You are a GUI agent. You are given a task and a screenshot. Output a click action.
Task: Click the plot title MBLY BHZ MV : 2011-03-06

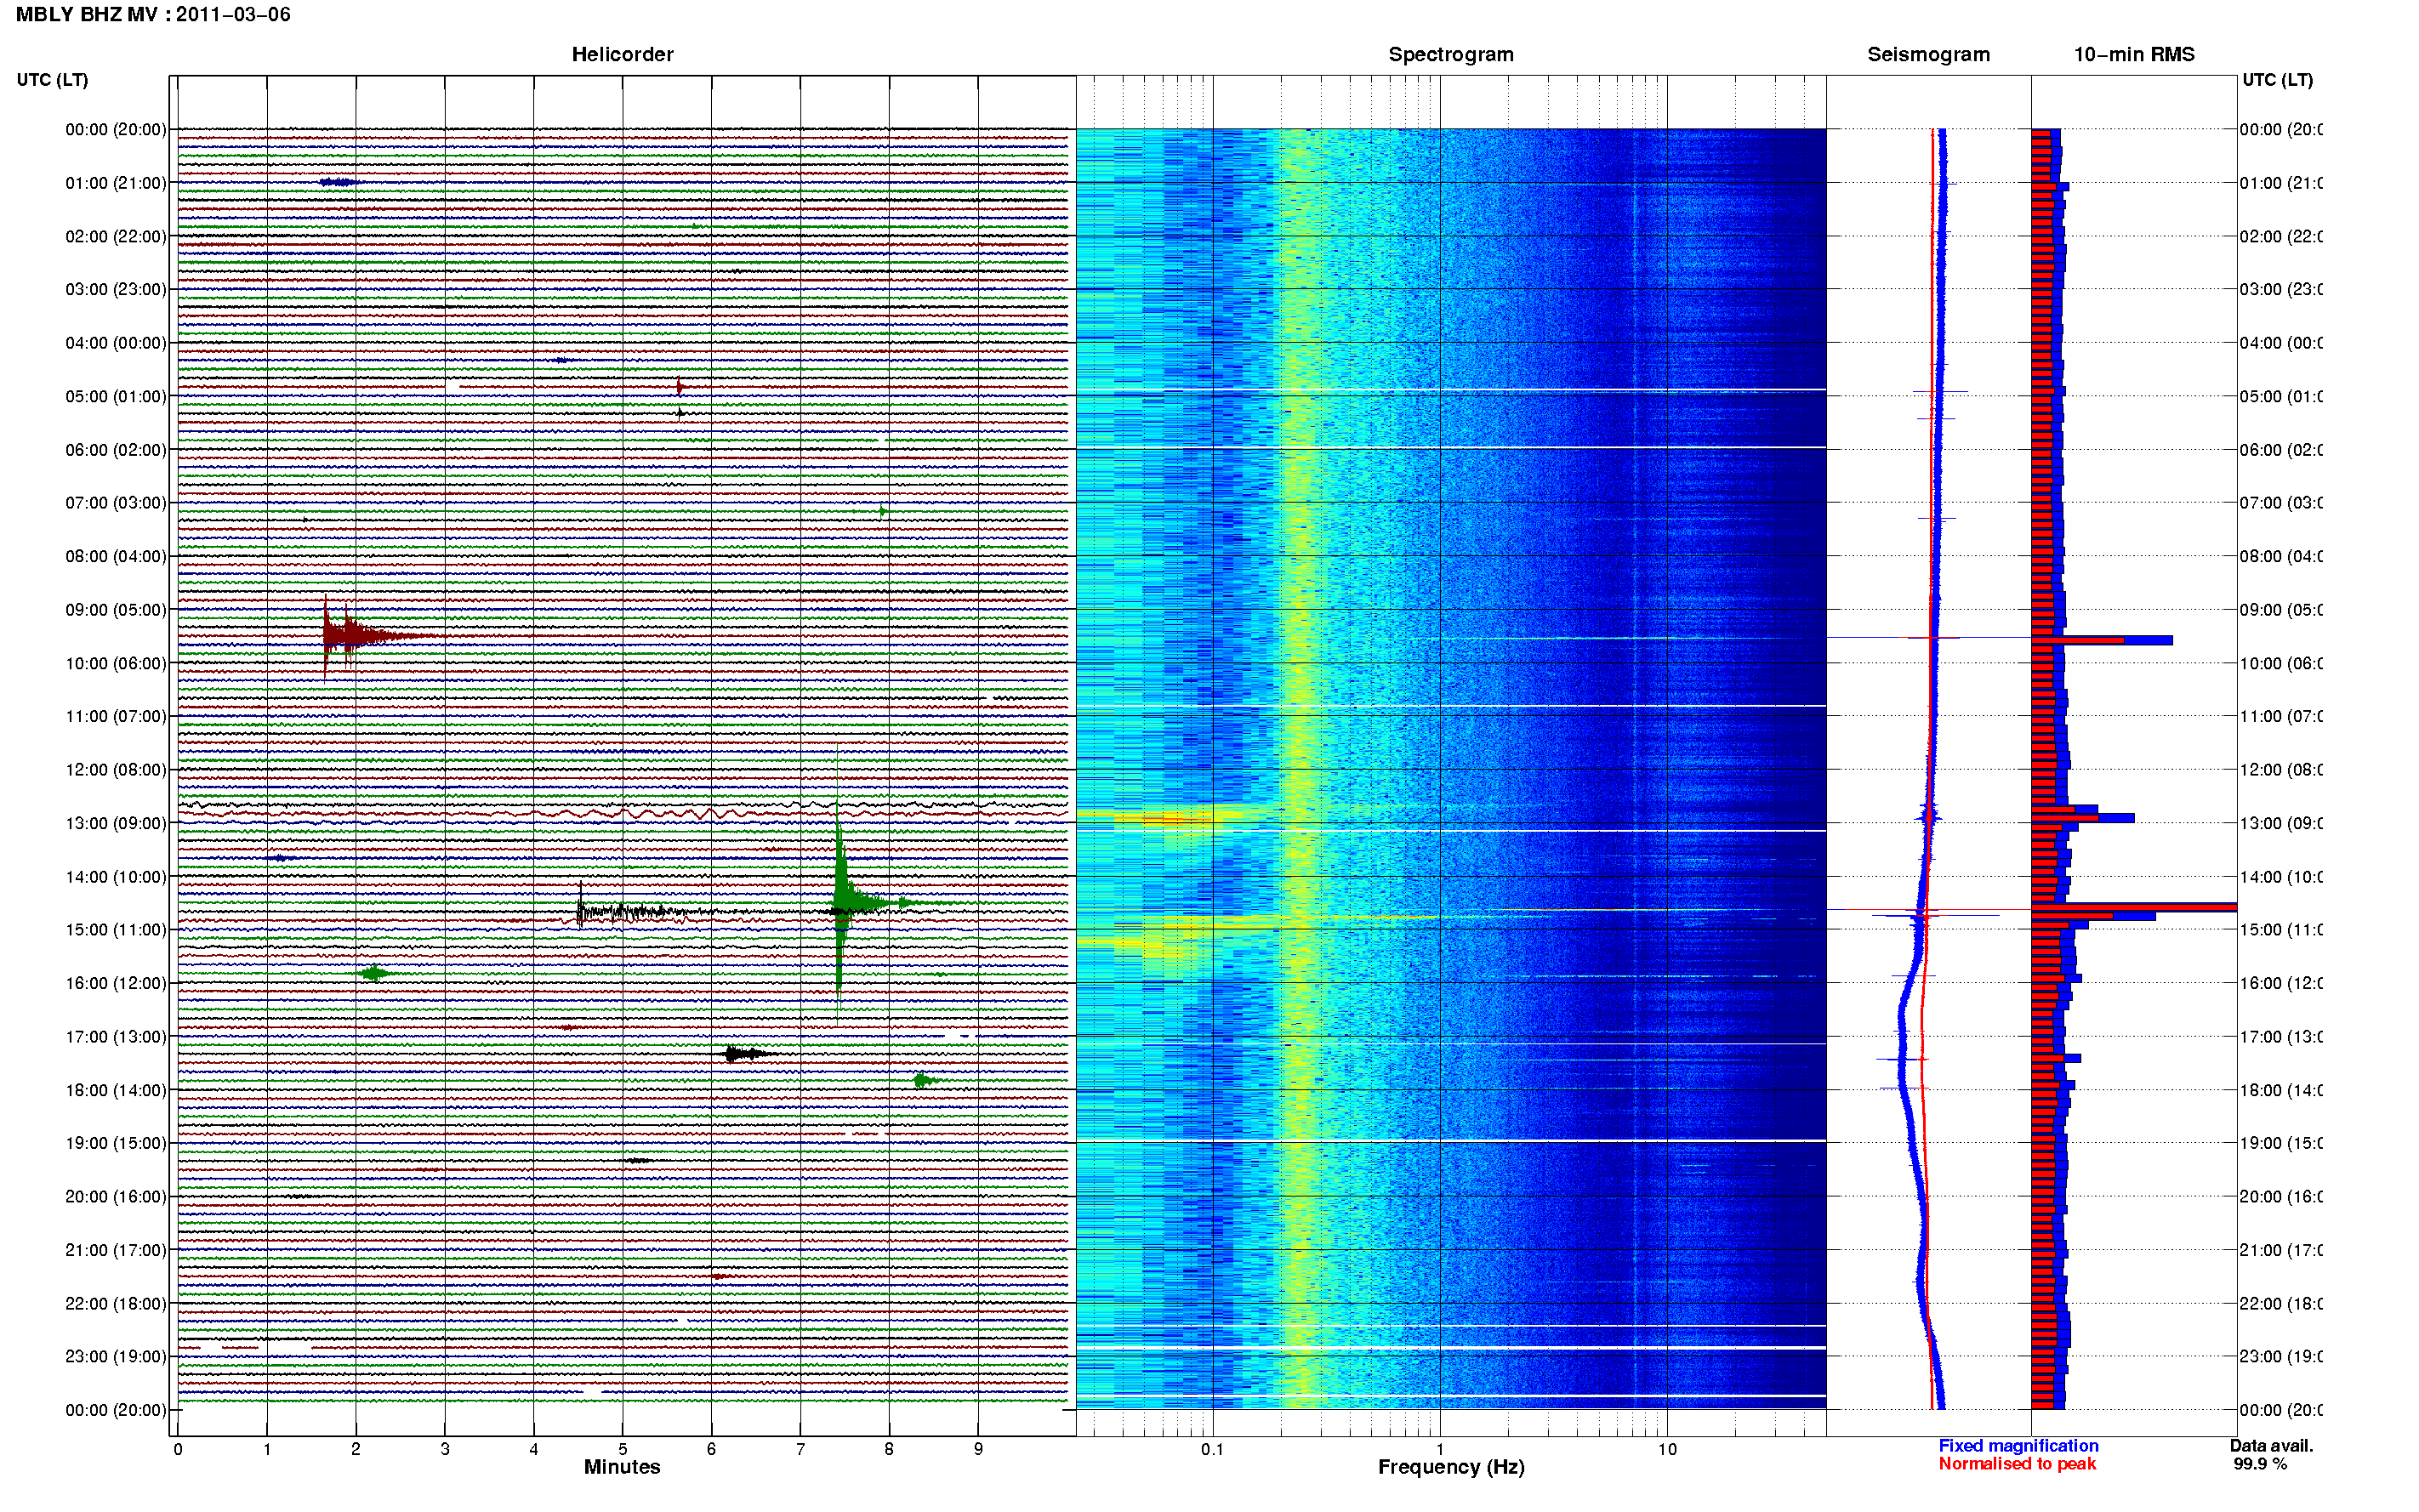coord(153,15)
